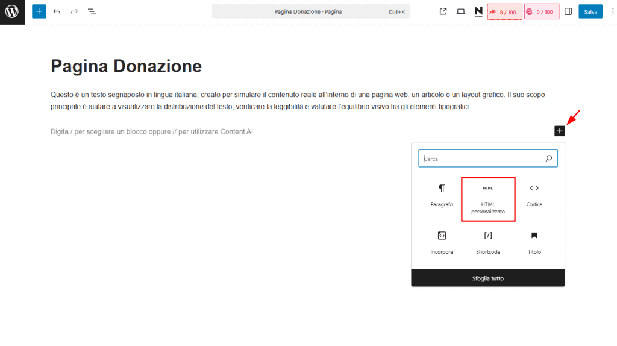Image resolution: width=617 pixels, height=346 pixels.
Task: Open the 0 / 100 Content AI score
Action: pos(542,12)
